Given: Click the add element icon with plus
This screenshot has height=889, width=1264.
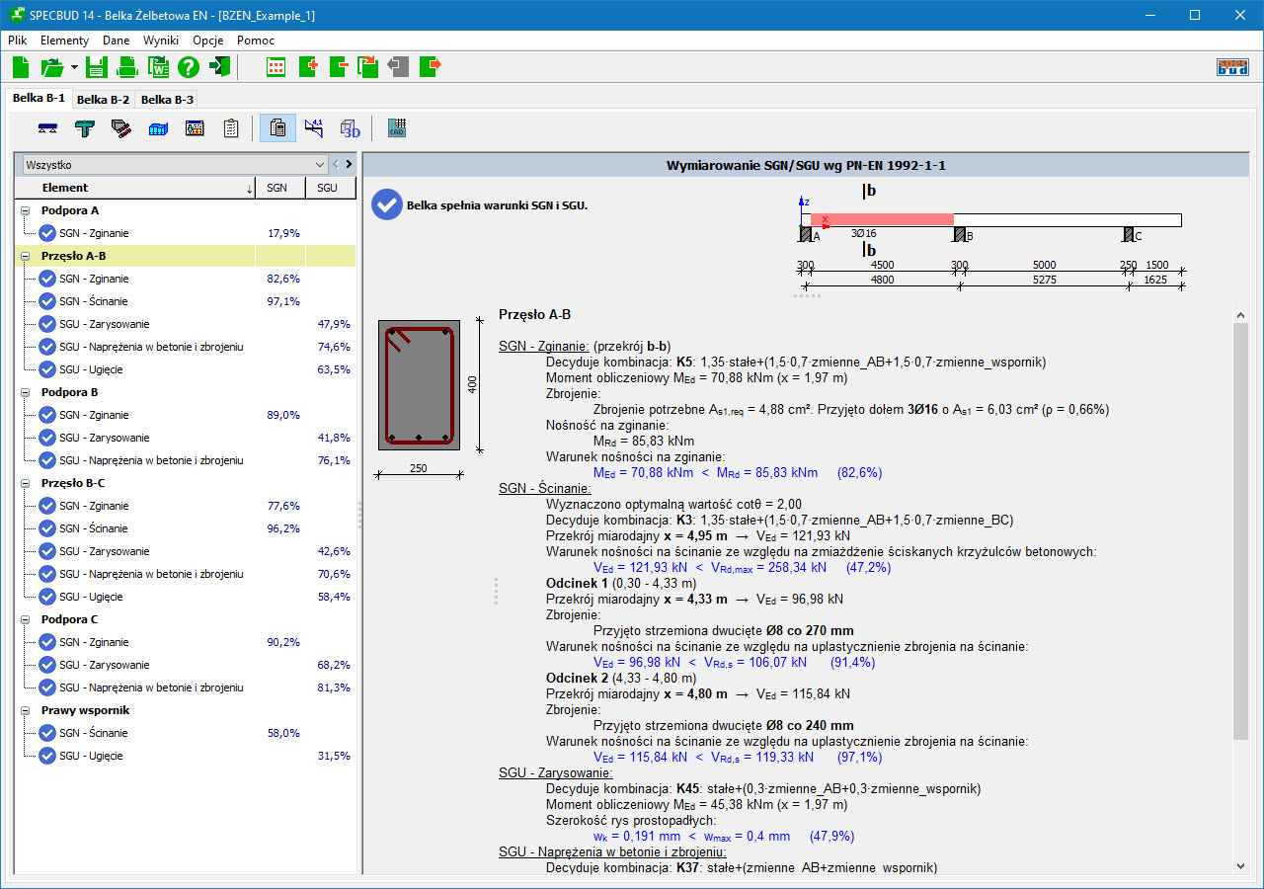Looking at the screenshot, I should click(x=307, y=67).
